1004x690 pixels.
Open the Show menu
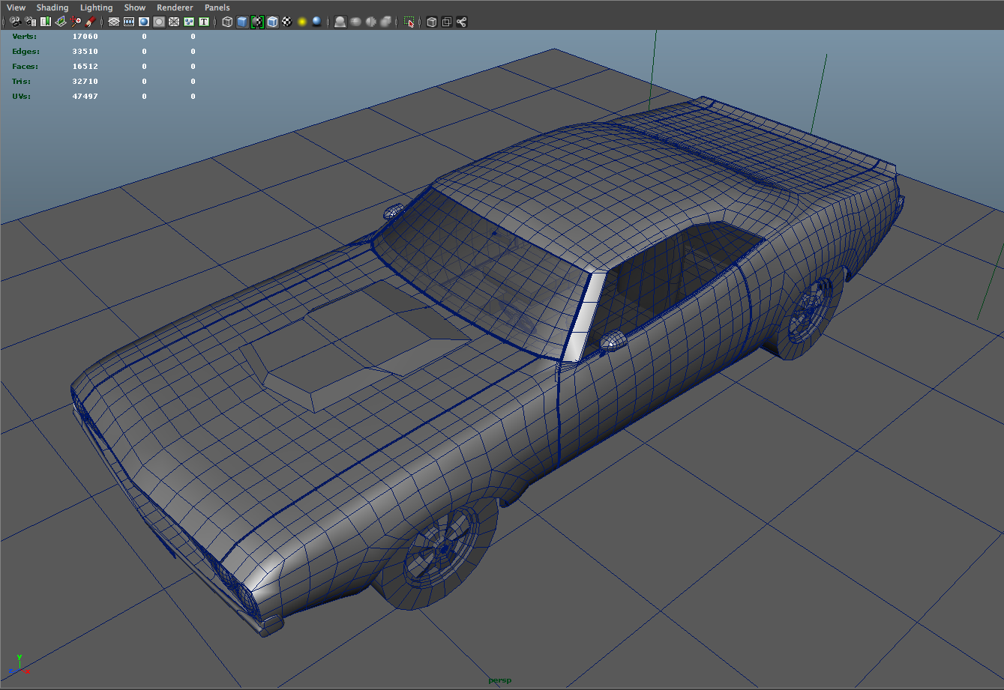click(135, 7)
